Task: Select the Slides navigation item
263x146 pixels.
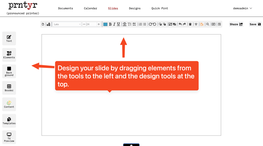Action: click(x=113, y=8)
